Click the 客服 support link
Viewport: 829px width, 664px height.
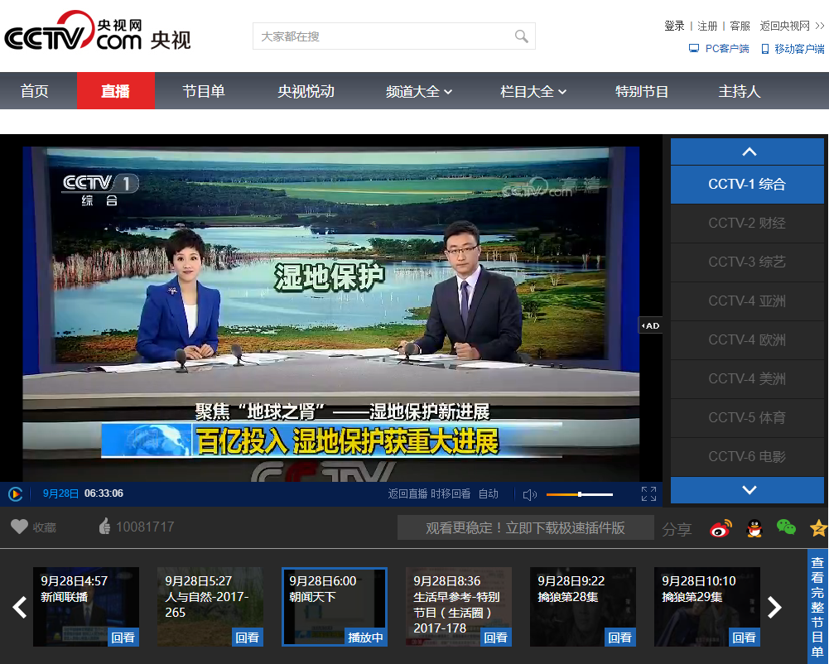(740, 26)
